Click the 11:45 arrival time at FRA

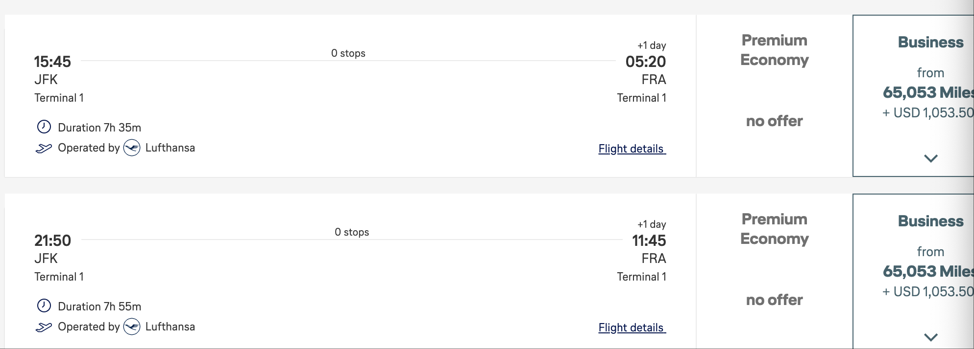click(x=649, y=240)
